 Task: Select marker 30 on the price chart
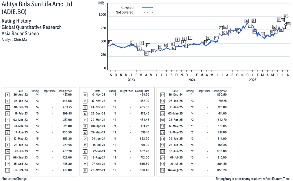[x=263, y=34]
